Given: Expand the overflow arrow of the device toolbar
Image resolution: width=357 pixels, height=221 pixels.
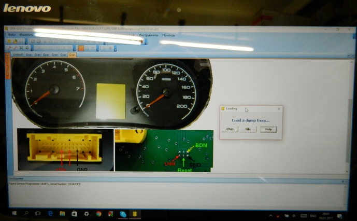Looking at the screenshot, I should pyautogui.click(x=32, y=49).
